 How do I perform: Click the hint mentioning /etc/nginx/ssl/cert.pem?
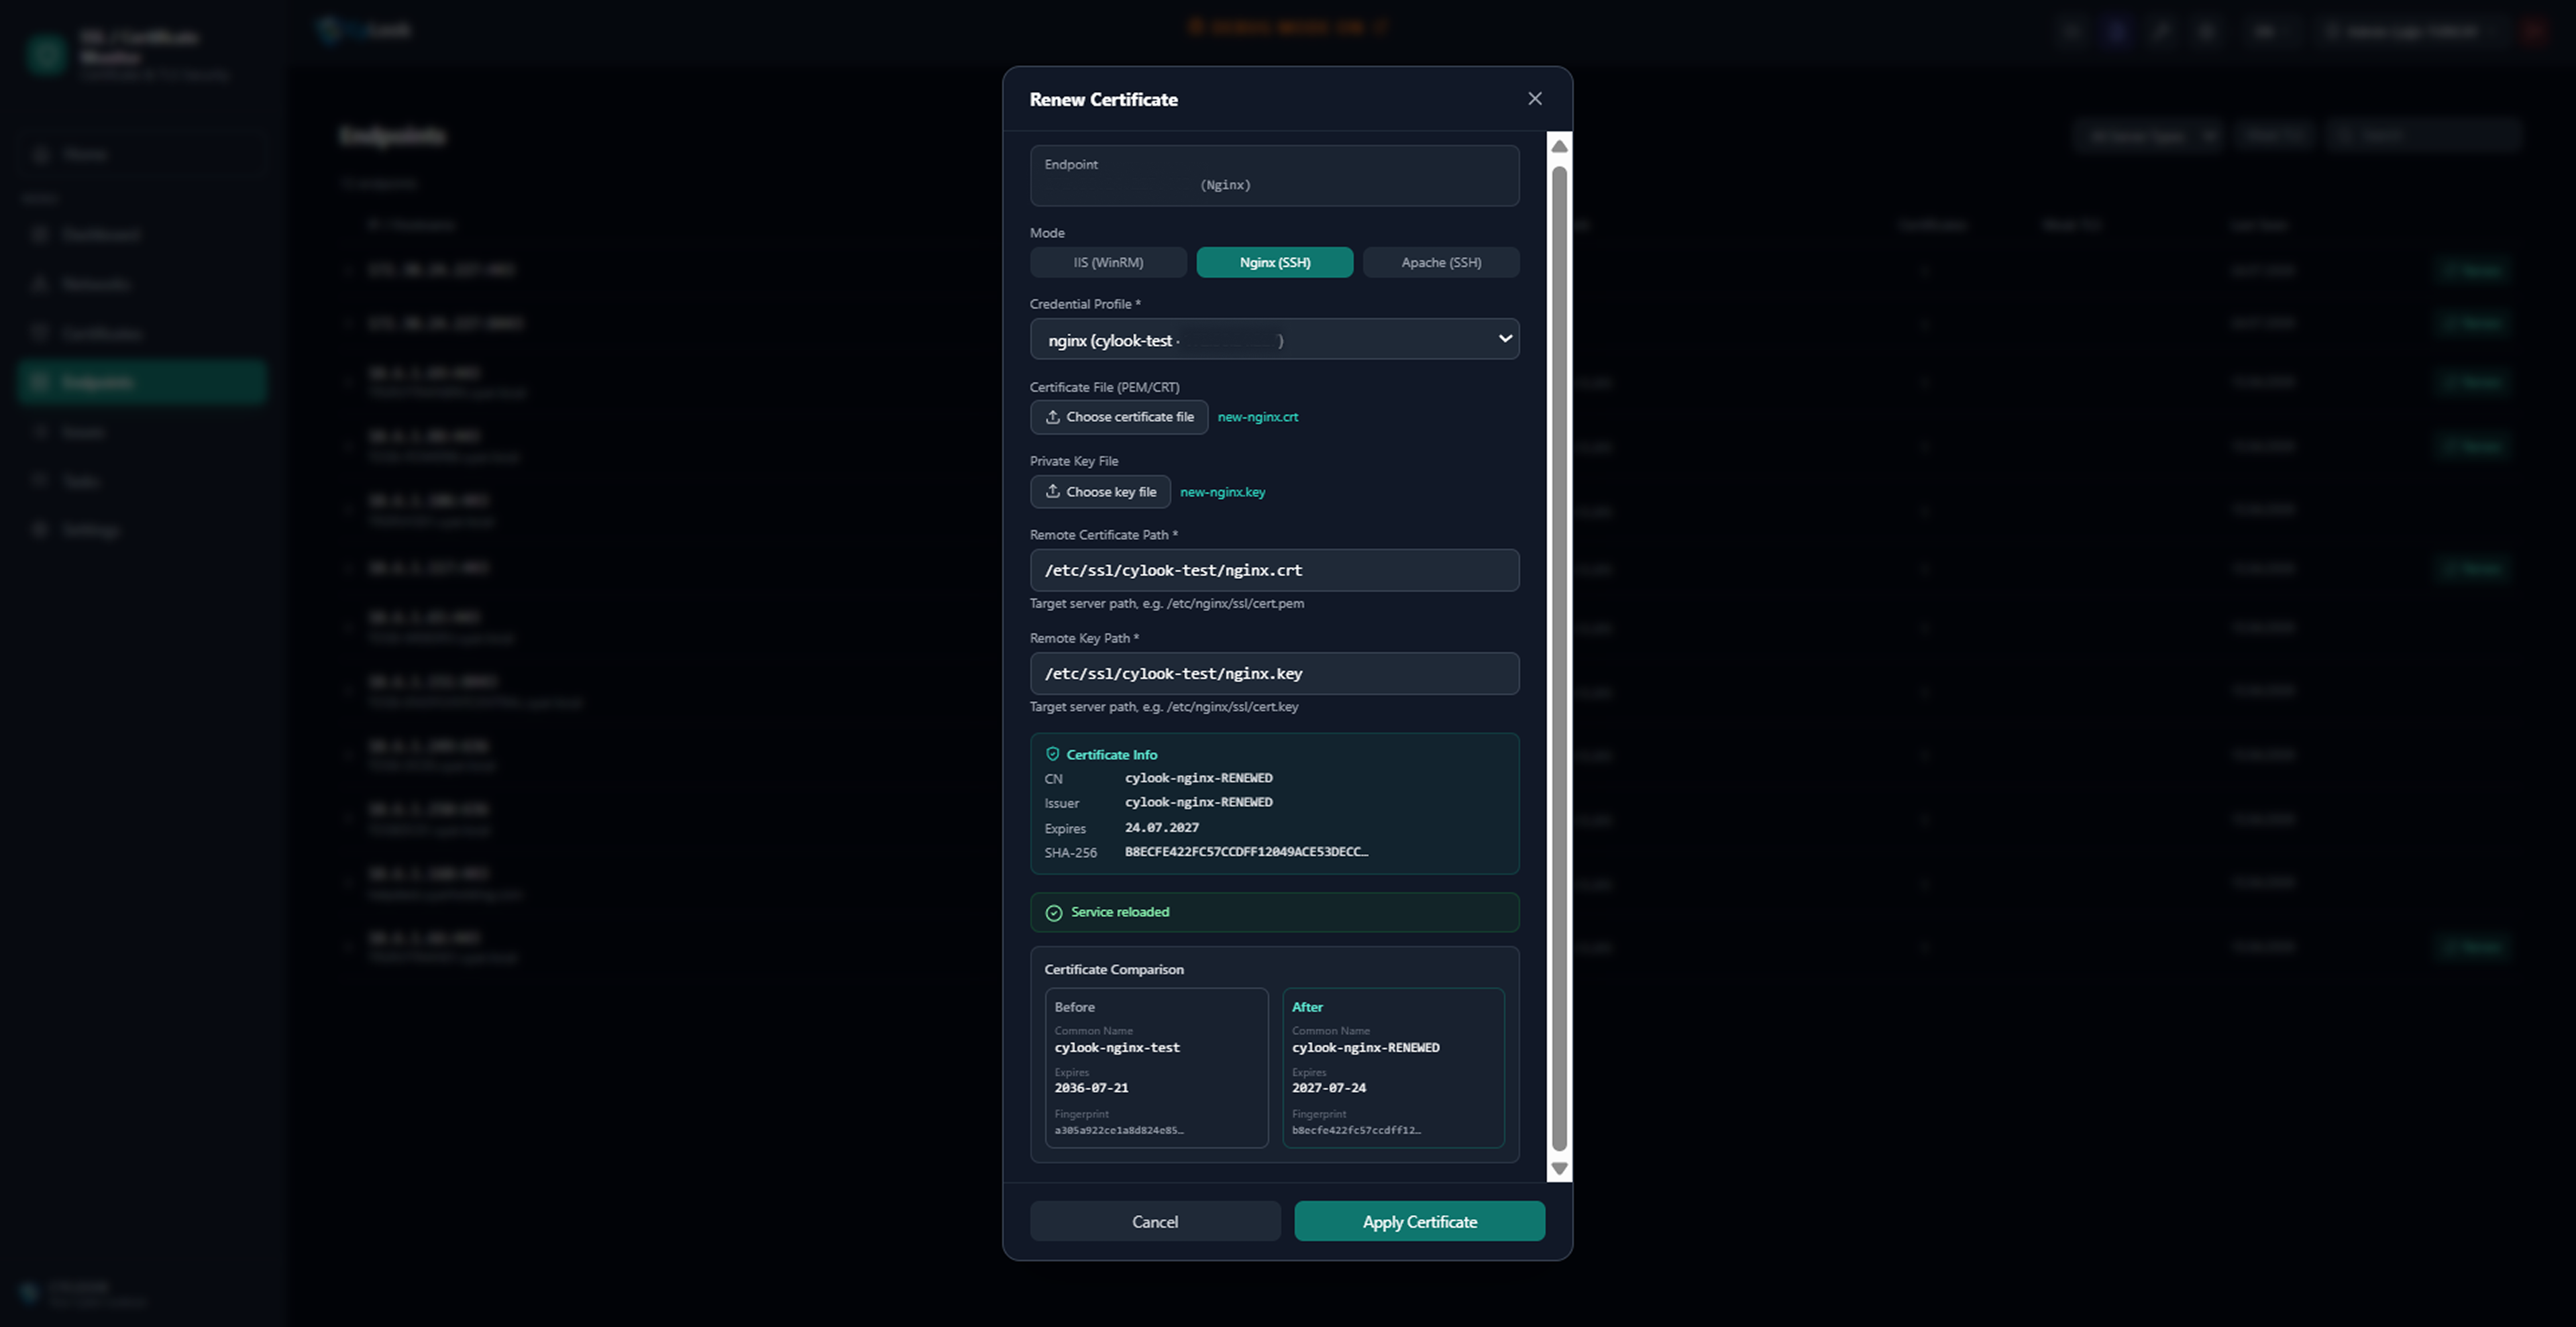tap(1167, 603)
